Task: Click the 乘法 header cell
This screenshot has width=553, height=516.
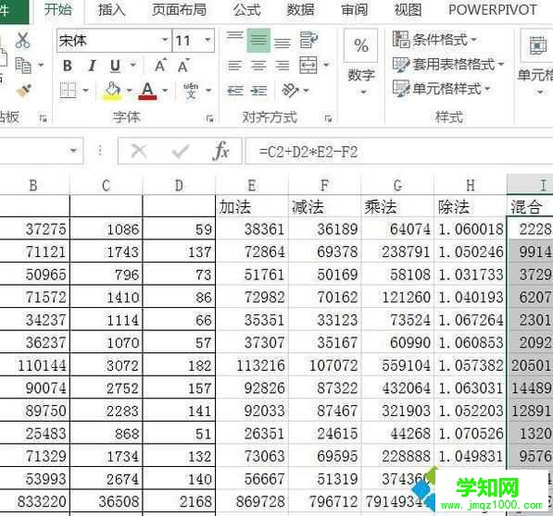Action: [397, 206]
